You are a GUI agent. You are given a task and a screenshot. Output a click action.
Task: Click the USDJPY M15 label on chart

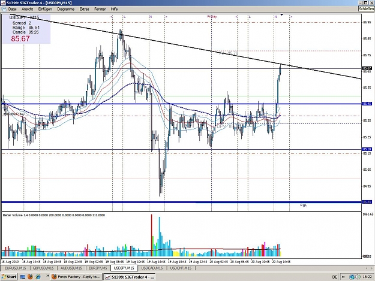pyautogui.click(x=24, y=17)
